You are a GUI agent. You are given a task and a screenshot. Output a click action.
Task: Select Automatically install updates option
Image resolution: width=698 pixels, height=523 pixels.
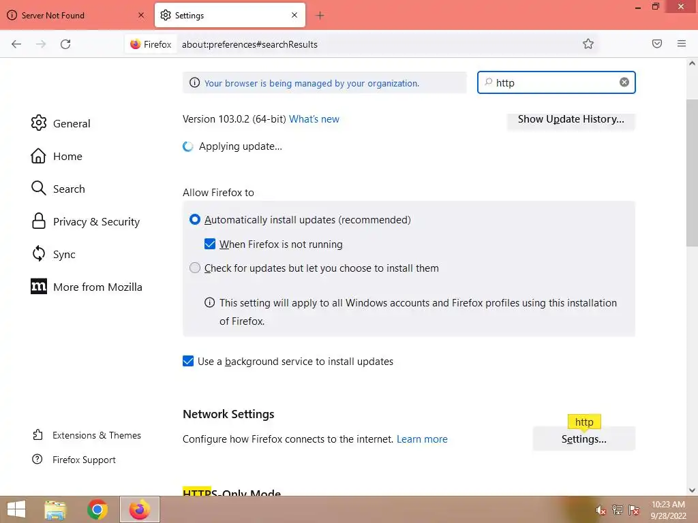pyautogui.click(x=194, y=220)
